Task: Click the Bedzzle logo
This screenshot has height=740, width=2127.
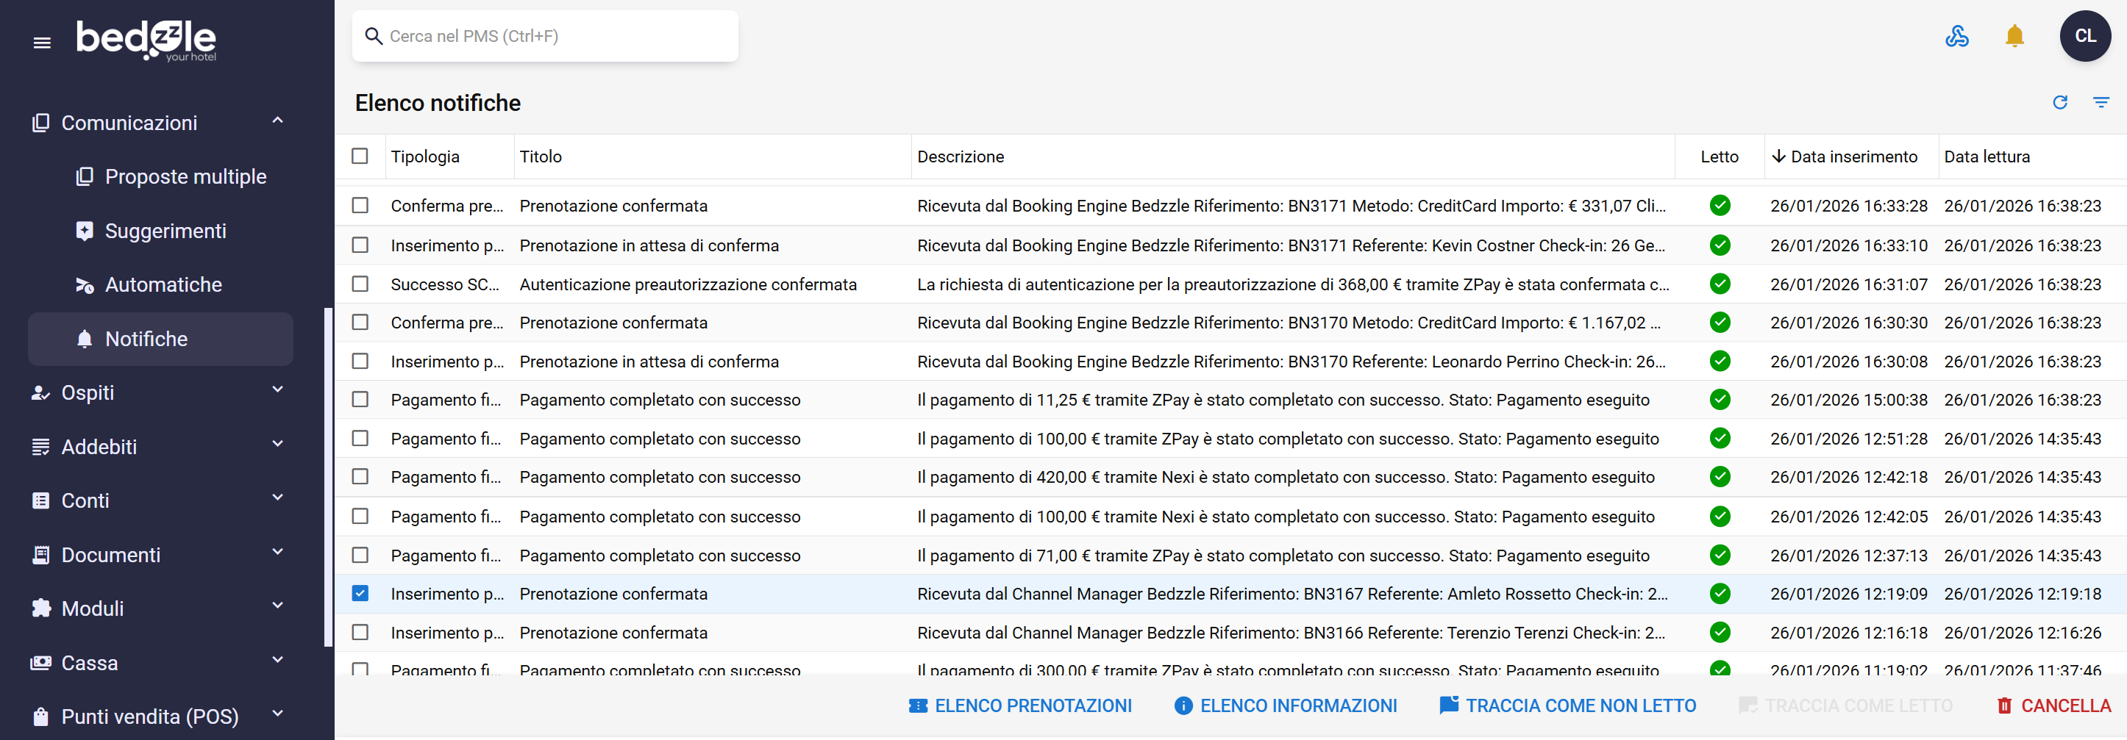Action: pyautogui.click(x=146, y=40)
